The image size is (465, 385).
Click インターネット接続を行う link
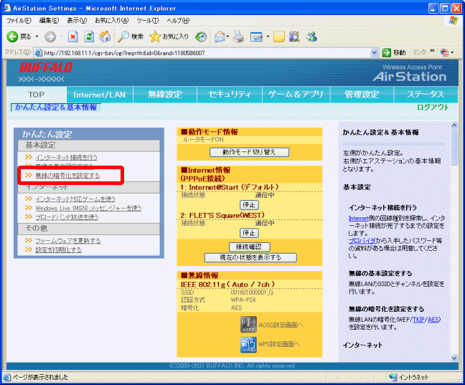67,158
